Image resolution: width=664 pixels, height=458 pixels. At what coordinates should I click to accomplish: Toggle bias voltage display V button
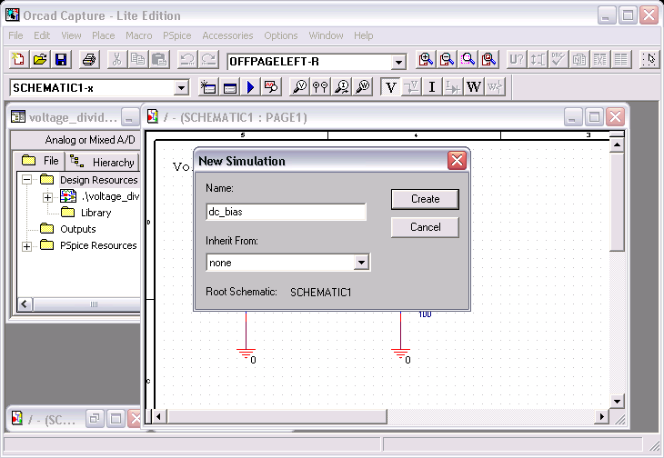click(390, 87)
